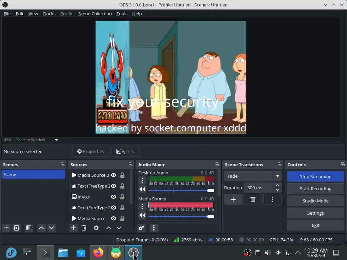Lock the Image source
This screenshot has height=260, width=347.
pos(122,197)
